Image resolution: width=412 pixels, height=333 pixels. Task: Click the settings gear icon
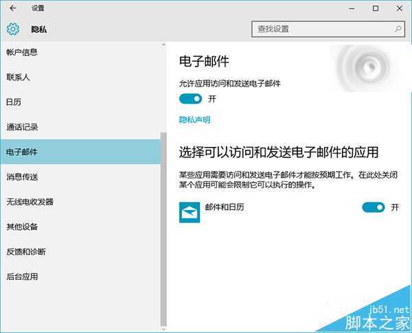[x=13, y=29]
